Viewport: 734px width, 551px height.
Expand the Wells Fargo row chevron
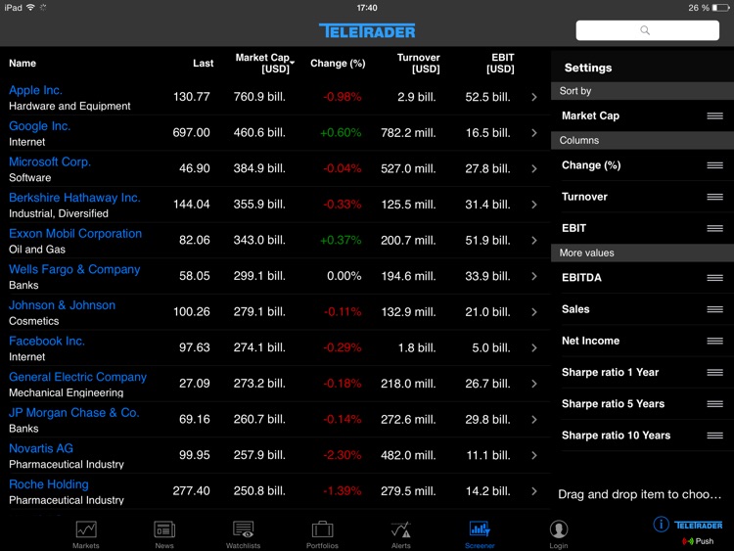pyautogui.click(x=534, y=276)
